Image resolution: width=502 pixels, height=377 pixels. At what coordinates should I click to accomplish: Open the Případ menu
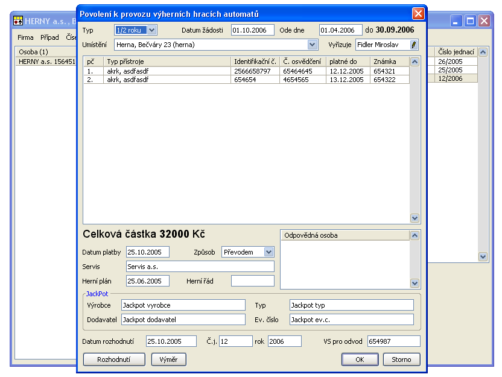click(49, 37)
